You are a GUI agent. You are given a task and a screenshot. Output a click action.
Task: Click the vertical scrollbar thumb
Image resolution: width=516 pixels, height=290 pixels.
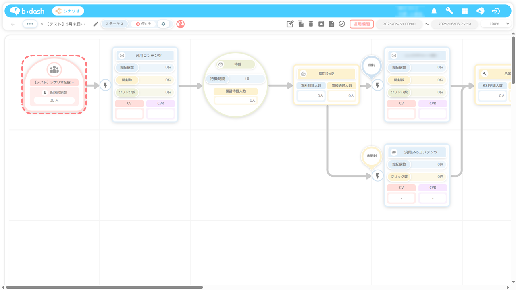(x=513, y=60)
